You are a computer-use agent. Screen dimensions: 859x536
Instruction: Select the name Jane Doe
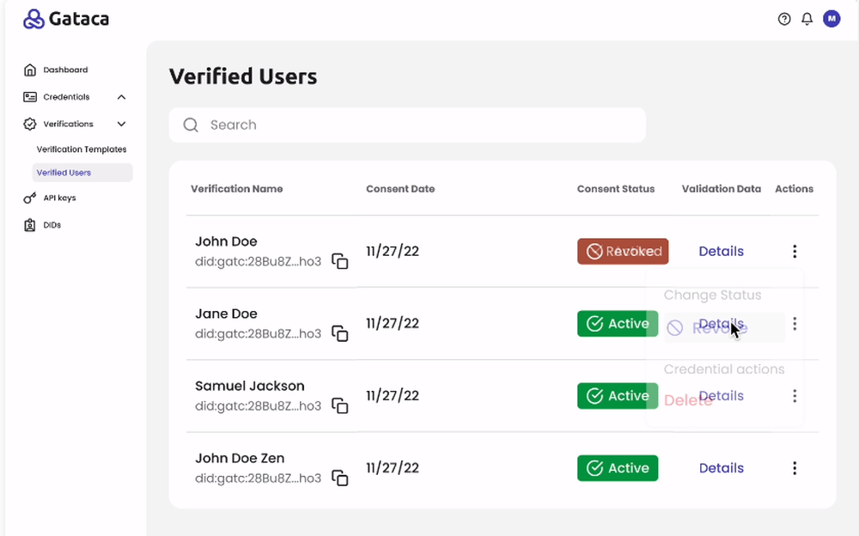(226, 314)
